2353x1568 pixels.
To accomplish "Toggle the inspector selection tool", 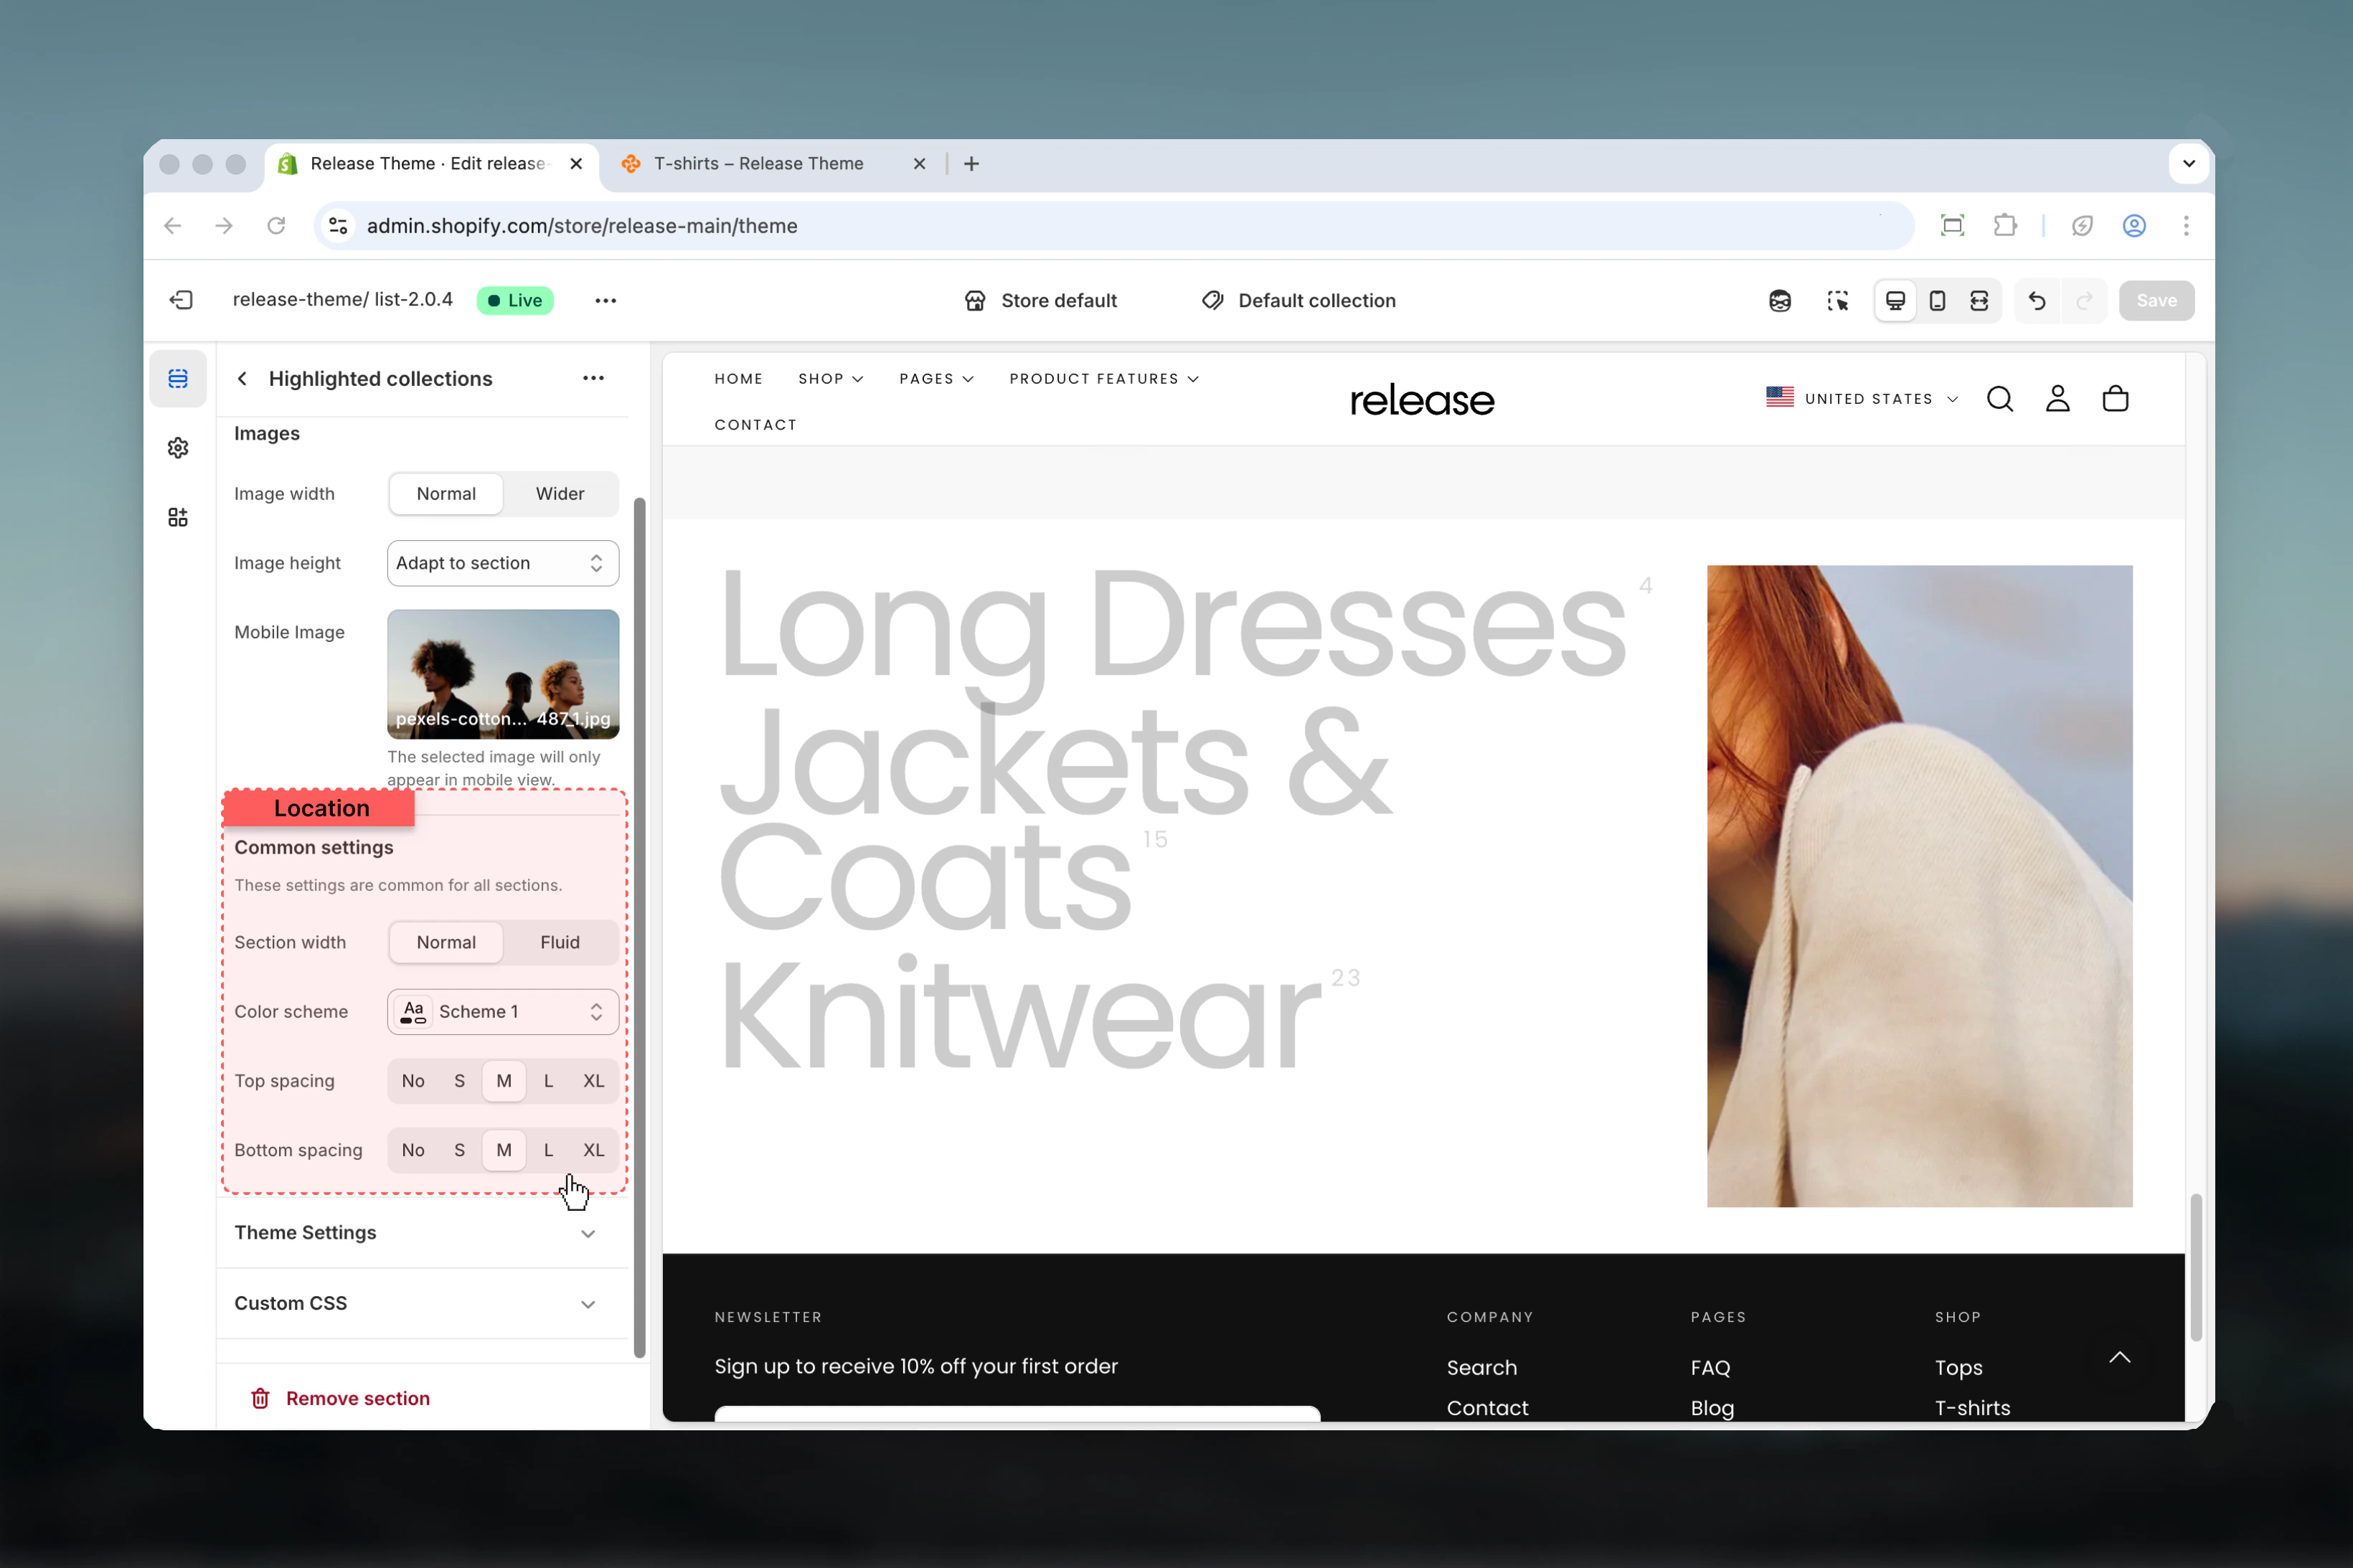I will pyautogui.click(x=1837, y=300).
